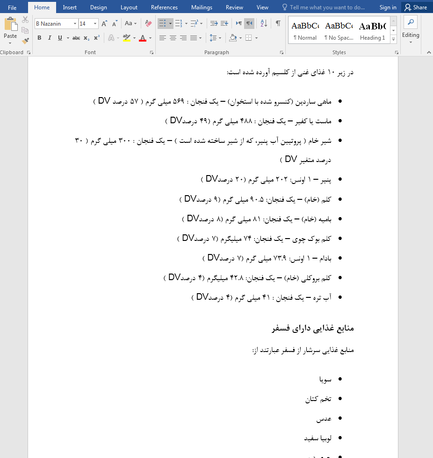Click the Cut scissors icon
The image size is (433, 458).
tap(25, 20)
